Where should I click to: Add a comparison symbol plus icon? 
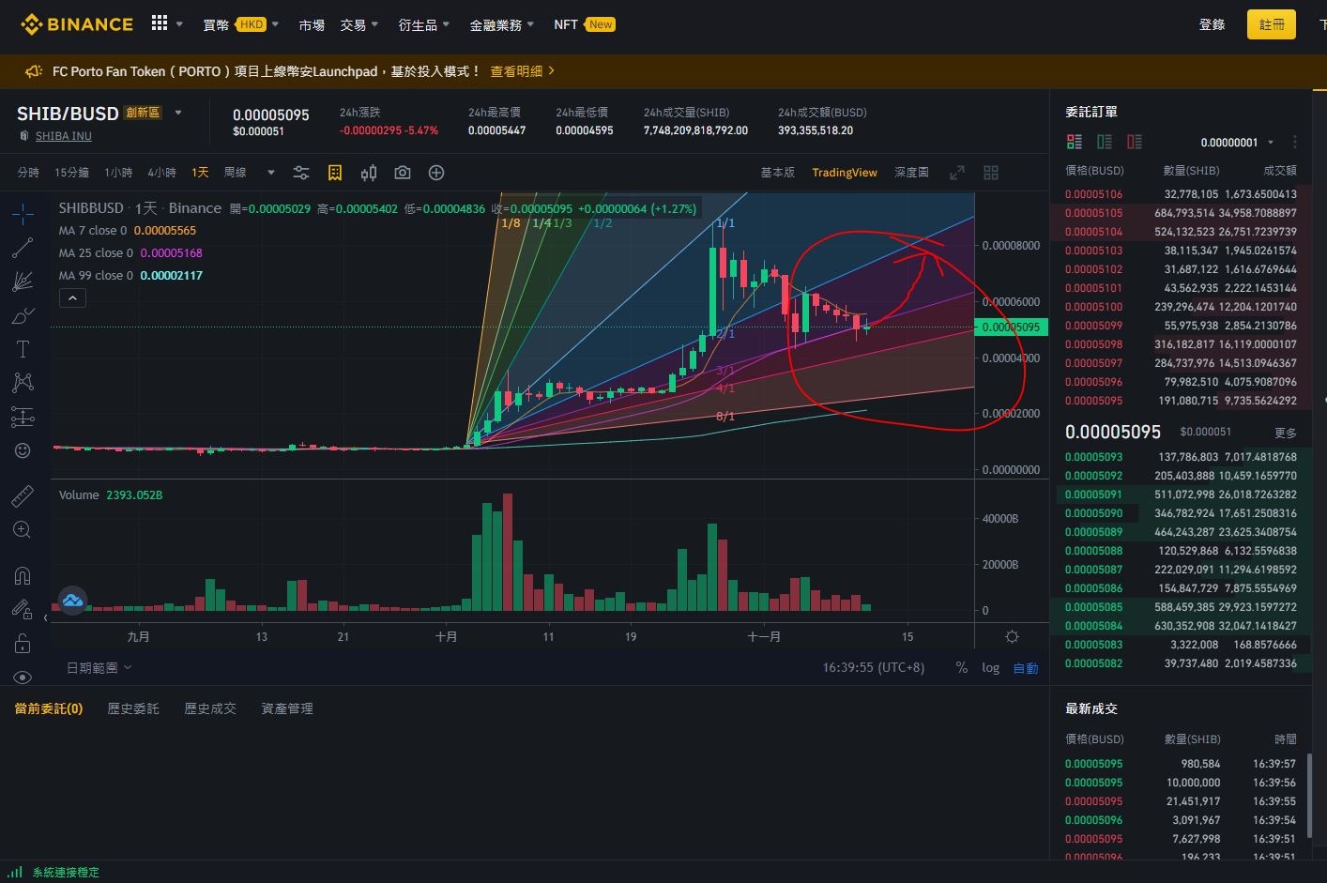click(x=436, y=173)
